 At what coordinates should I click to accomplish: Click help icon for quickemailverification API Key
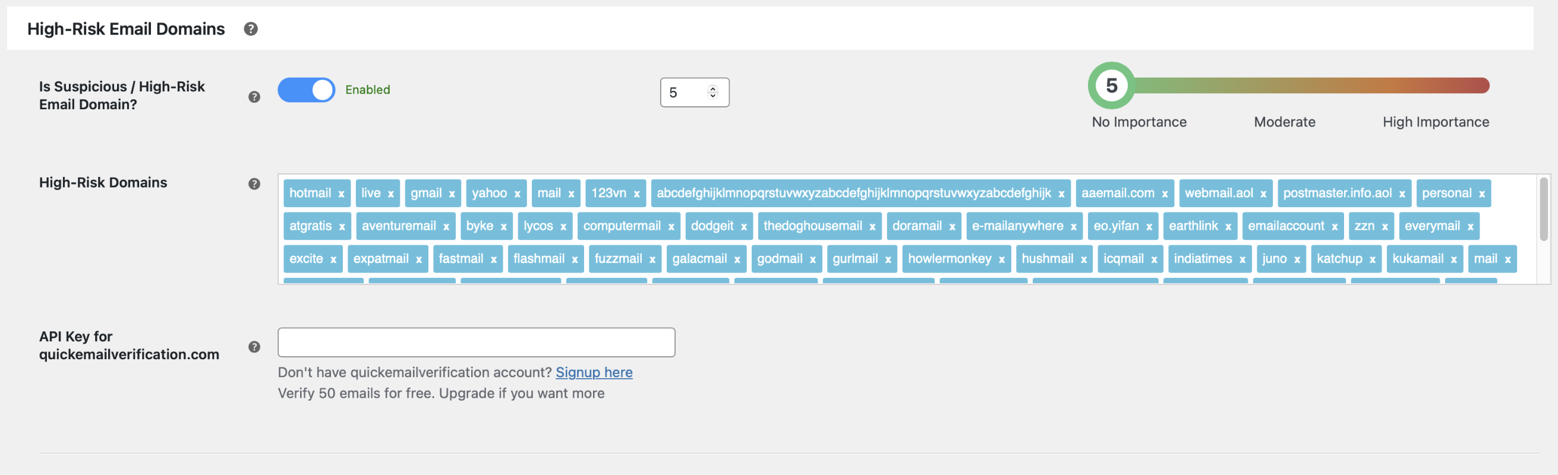pyautogui.click(x=254, y=347)
